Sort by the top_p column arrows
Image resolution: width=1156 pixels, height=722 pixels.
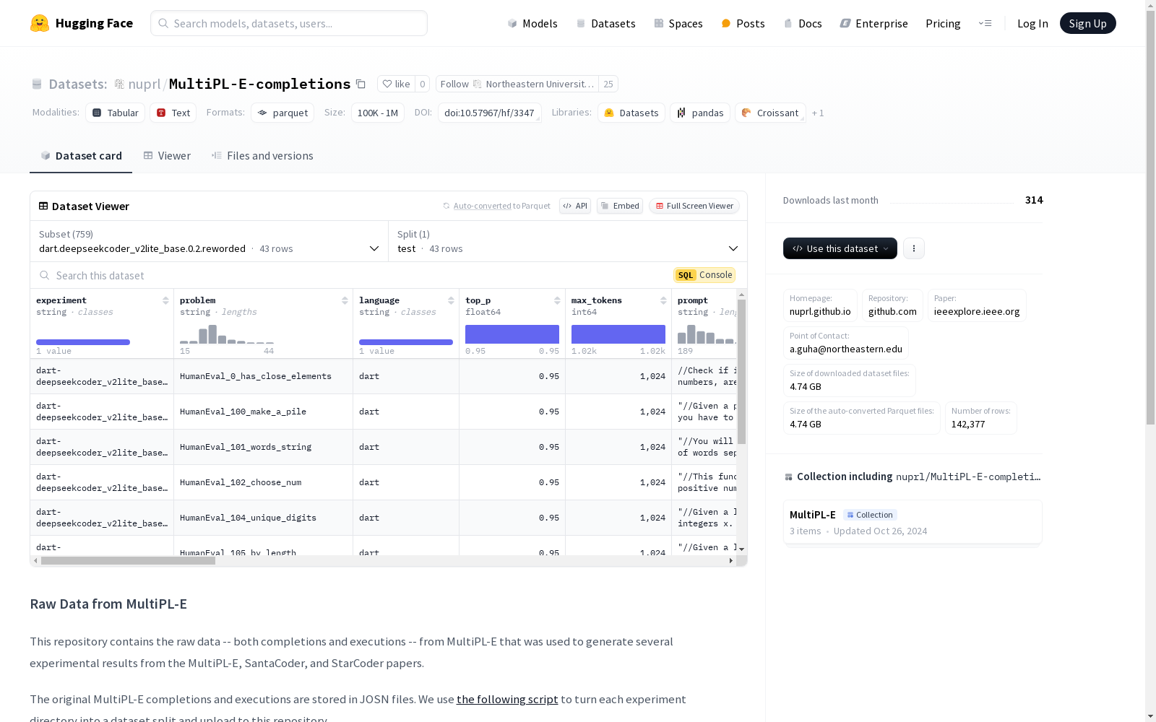557,300
